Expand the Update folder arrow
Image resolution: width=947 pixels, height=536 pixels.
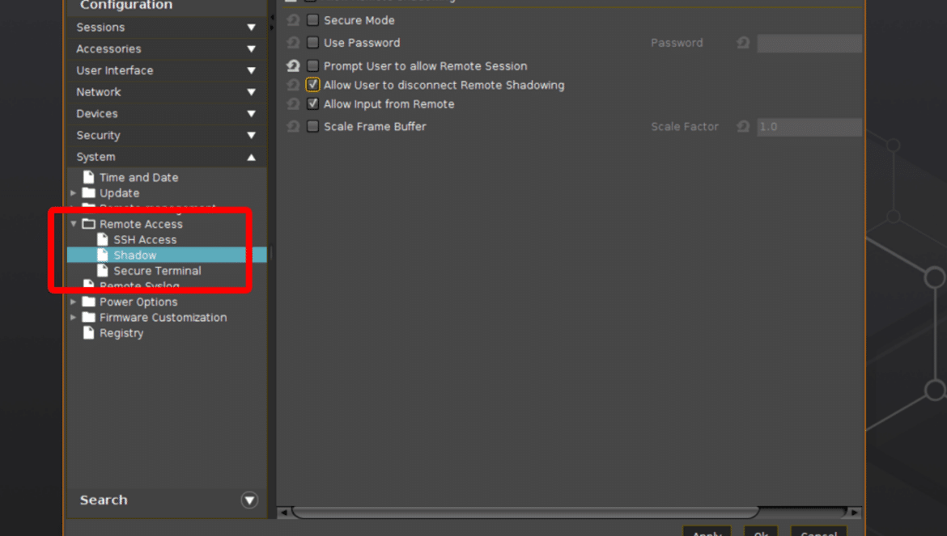pyautogui.click(x=73, y=193)
